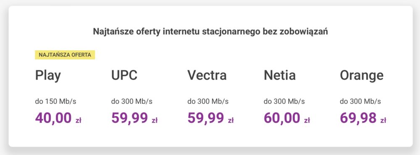420x155 pixels.
Task: Click UPC price 59,99 zł
Action: [x=134, y=118]
